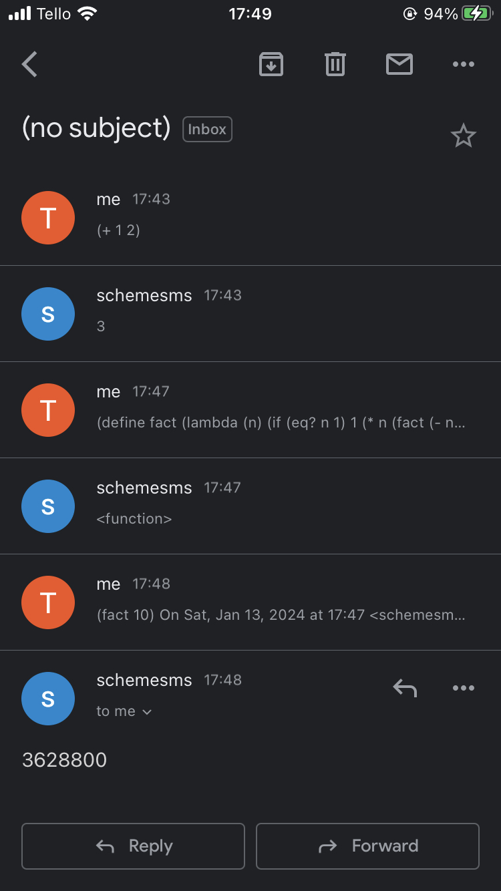
Task: Tap the back arrow icon
Action: pos(30,65)
